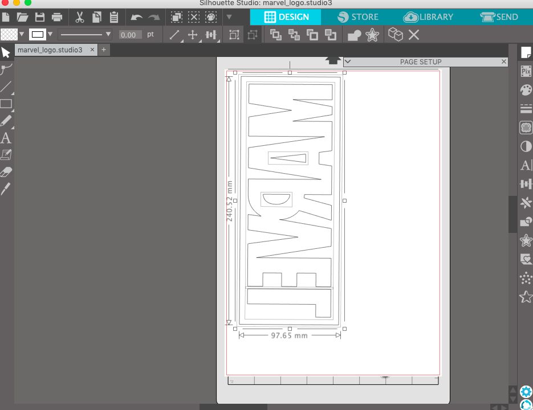This screenshot has width=533, height=410.
Task: Open the Line Style tool icon
Action: point(174,35)
